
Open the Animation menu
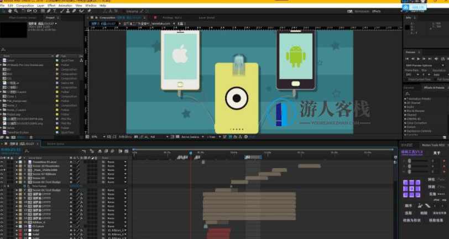pyautogui.click(x=64, y=6)
